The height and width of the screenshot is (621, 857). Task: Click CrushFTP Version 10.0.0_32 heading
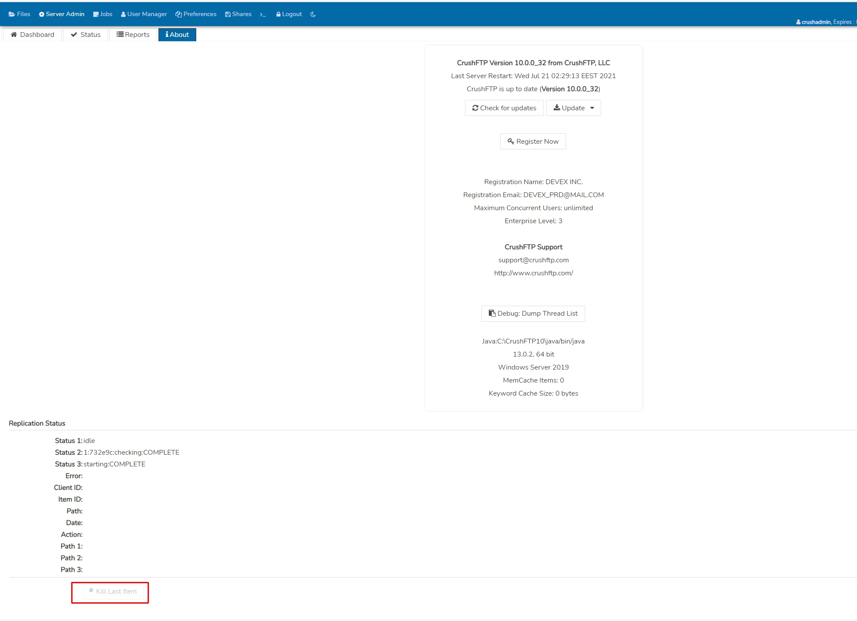pos(533,63)
